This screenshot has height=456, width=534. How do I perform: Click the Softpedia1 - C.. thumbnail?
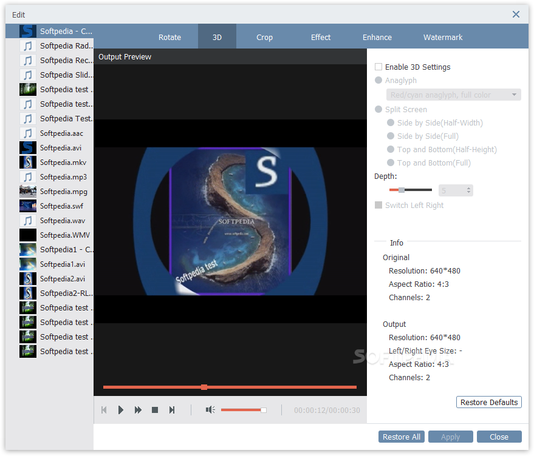tap(28, 250)
